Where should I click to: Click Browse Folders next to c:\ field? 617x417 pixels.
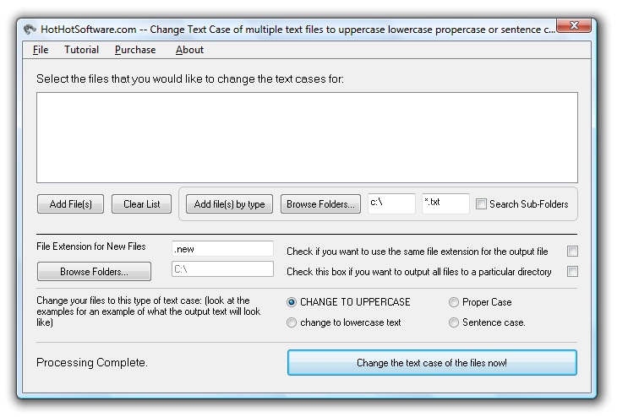tap(320, 204)
